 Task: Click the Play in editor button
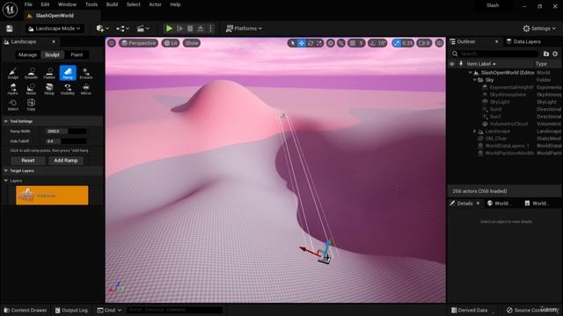(x=169, y=28)
